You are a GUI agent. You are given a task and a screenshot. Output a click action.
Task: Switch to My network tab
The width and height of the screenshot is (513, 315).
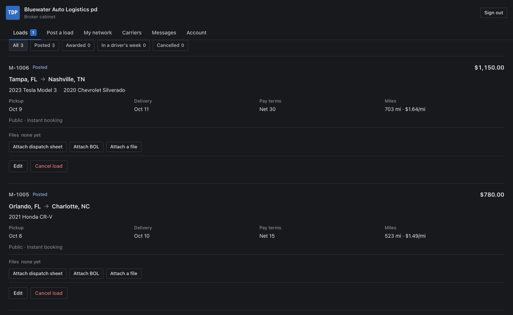coord(98,33)
